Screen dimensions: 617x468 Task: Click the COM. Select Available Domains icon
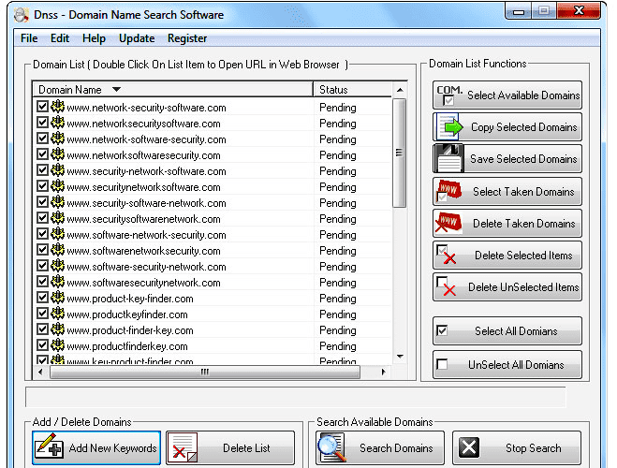coord(449,95)
